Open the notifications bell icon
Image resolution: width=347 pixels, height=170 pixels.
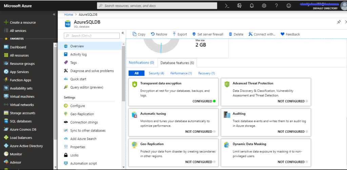click(252, 6)
